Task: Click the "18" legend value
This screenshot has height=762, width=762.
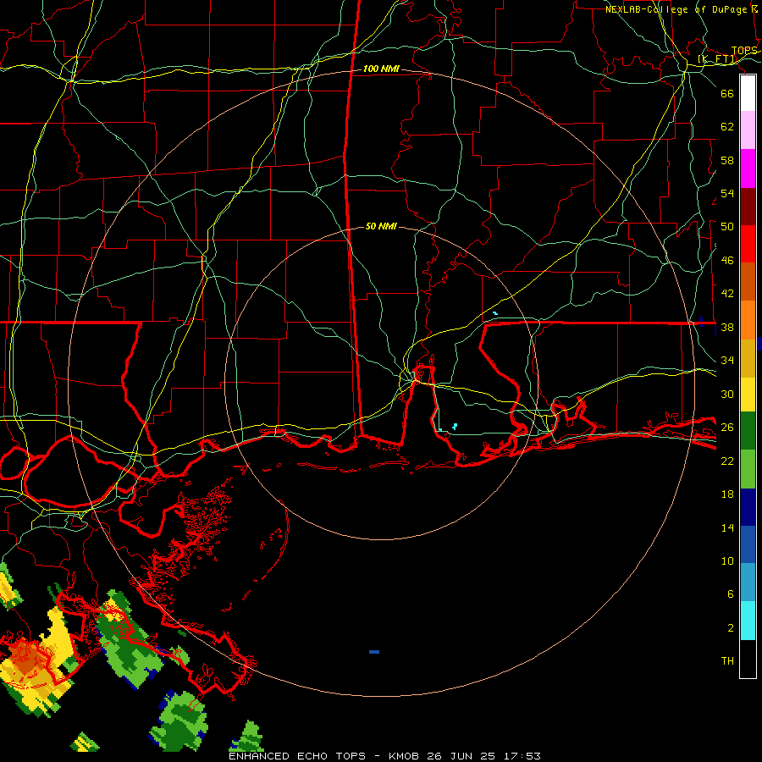Action: click(x=727, y=494)
